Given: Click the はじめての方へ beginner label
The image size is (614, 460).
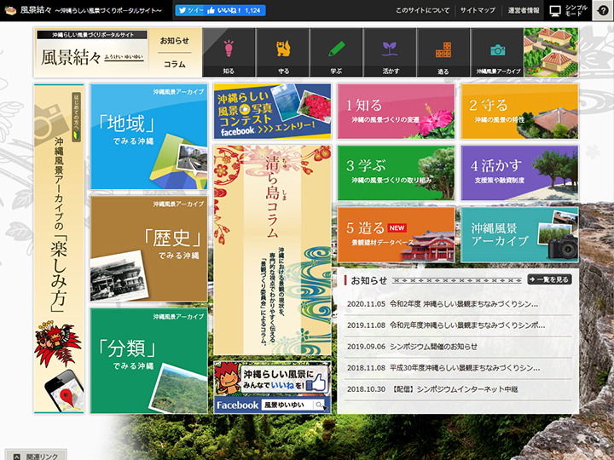Looking at the screenshot, I should click(77, 118).
